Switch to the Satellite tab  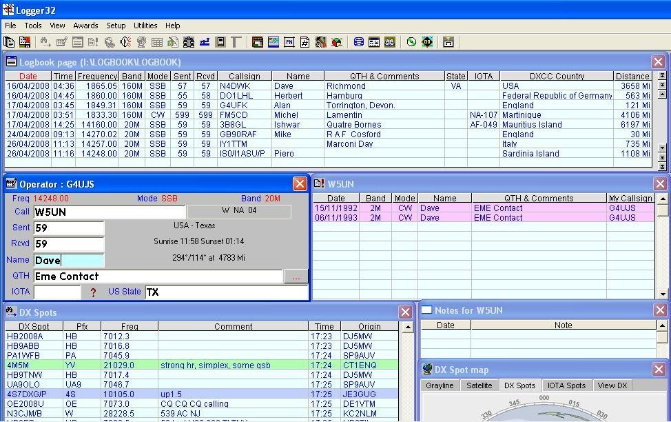click(479, 385)
